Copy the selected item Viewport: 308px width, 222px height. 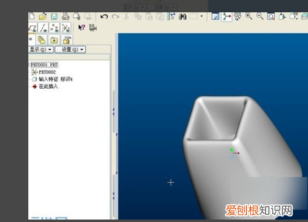point(138,17)
